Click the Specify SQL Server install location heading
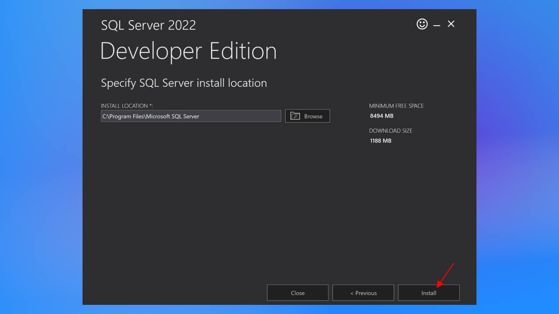Image resolution: width=559 pixels, height=314 pixels. 184,83
